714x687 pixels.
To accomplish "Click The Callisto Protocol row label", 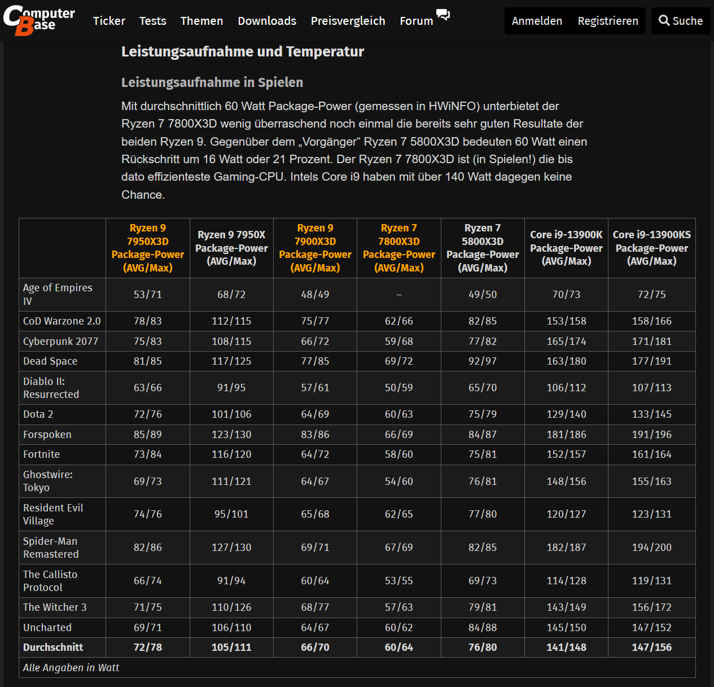I will coord(50,581).
